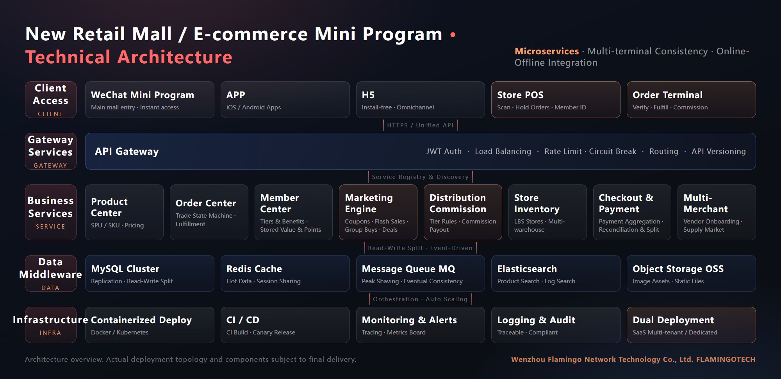Open the Containerized Deploy card

(x=150, y=325)
